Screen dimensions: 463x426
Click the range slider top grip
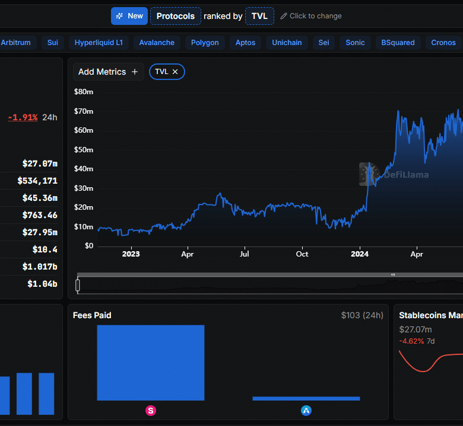393,274
